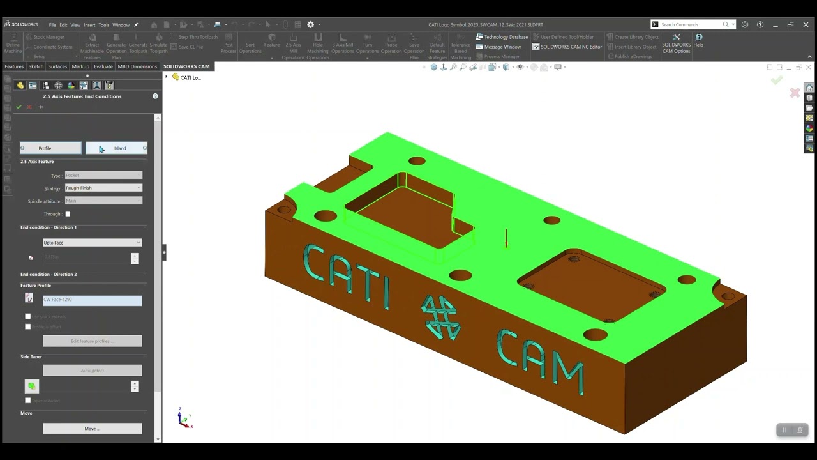This screenshot has width=817, height=460.
Task: Switch to the Features tab
Action: [x=14, y=66]
